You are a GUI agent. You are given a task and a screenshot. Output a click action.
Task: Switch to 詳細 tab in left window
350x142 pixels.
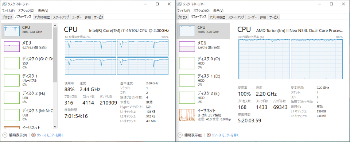pos(88,17)
